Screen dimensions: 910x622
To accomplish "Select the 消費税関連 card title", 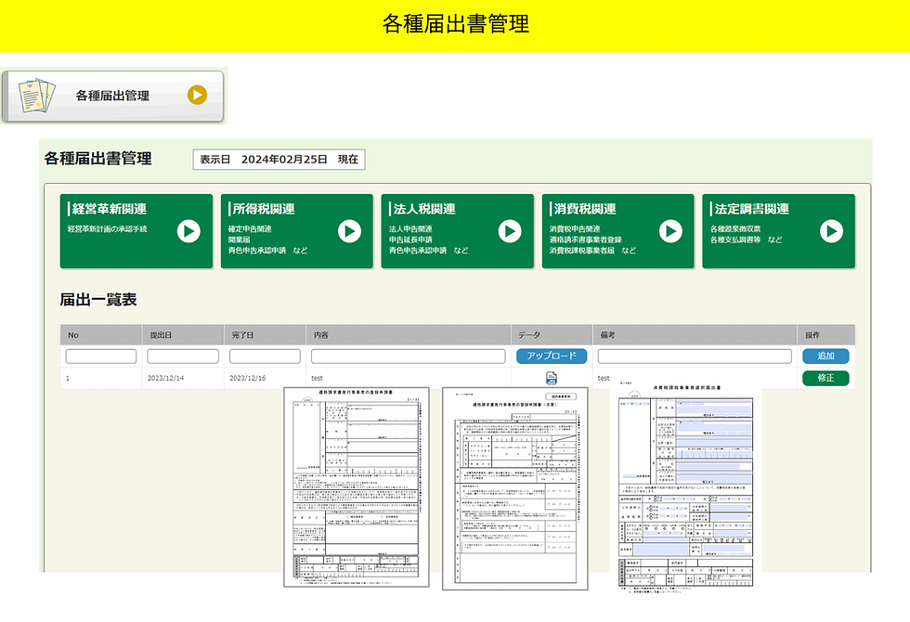I will [x=585, y=209].
